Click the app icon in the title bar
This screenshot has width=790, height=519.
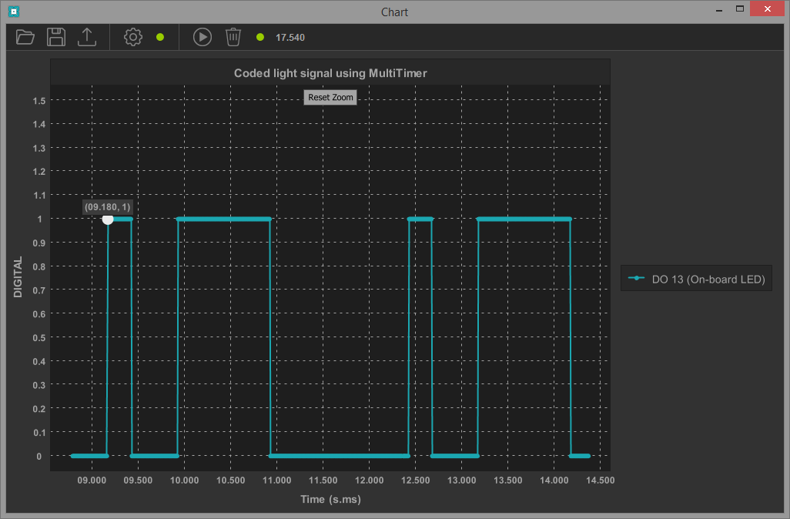click(x=14, y=11)
